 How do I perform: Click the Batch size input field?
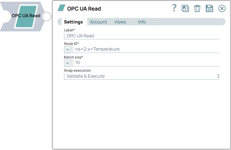(145, 63)
